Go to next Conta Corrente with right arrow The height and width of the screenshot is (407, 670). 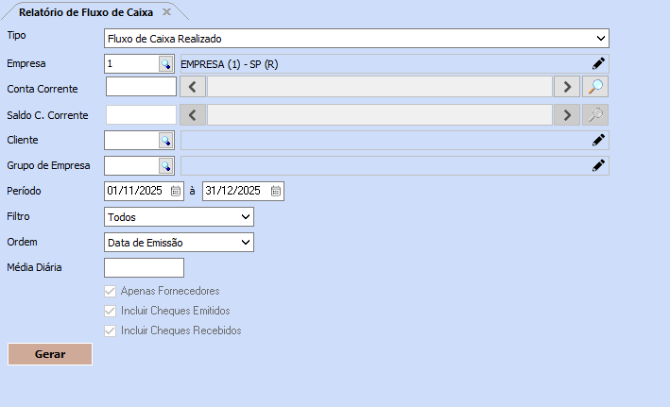click(566, 87)
